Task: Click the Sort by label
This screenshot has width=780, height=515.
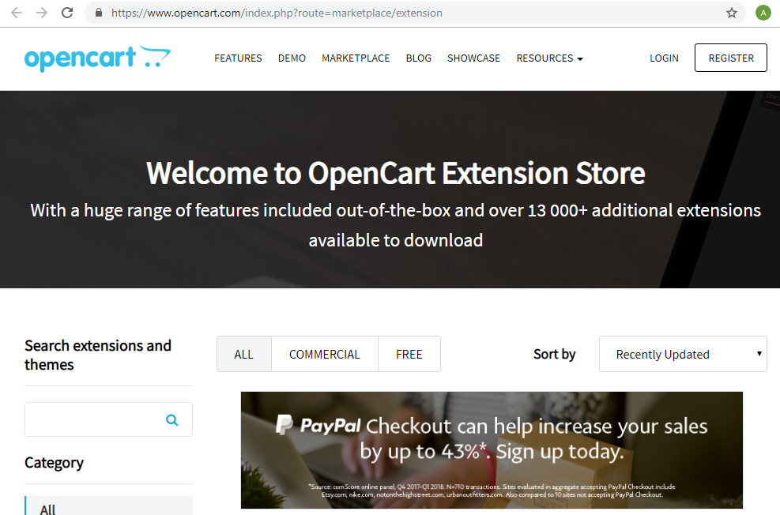Action: point(554,355)
